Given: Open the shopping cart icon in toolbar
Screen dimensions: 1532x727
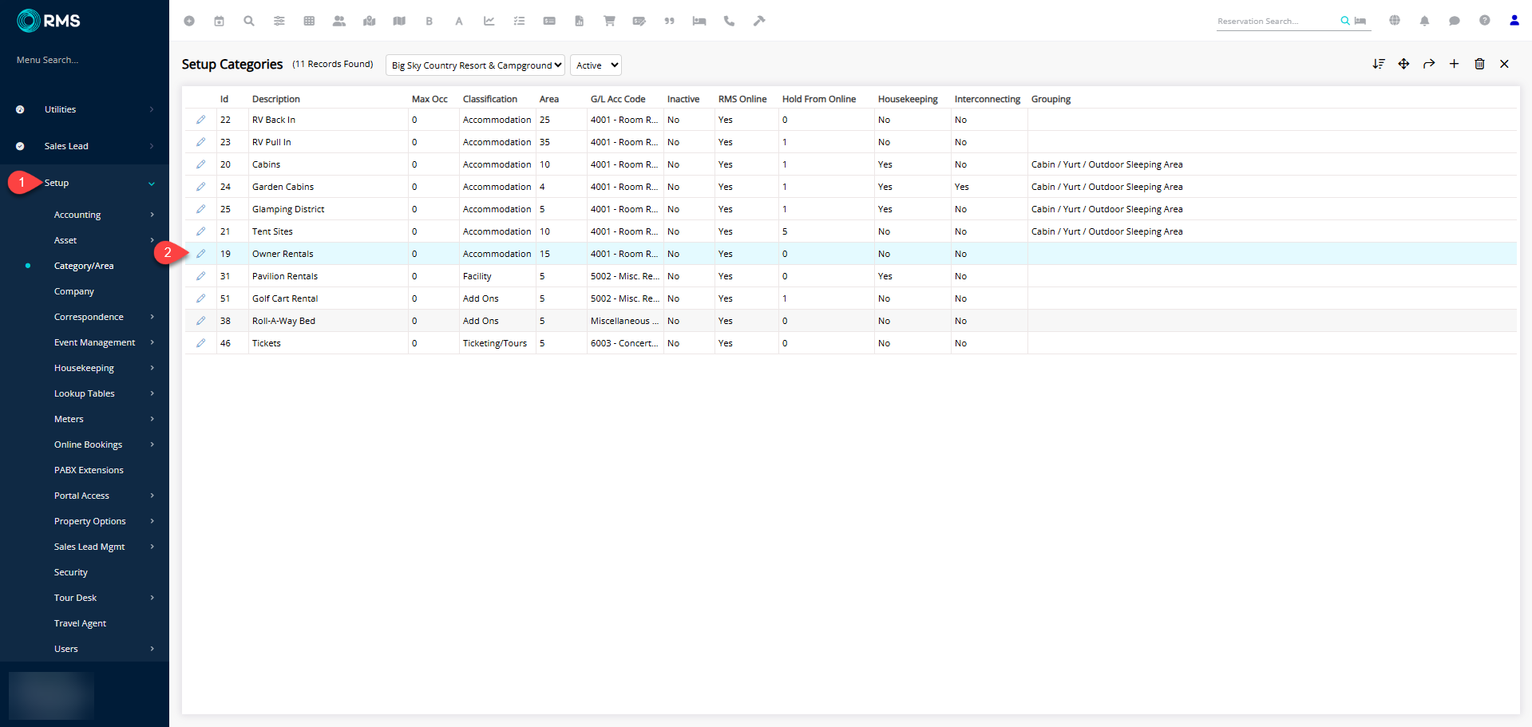Looking at the screenshot, I should [609, 21].
